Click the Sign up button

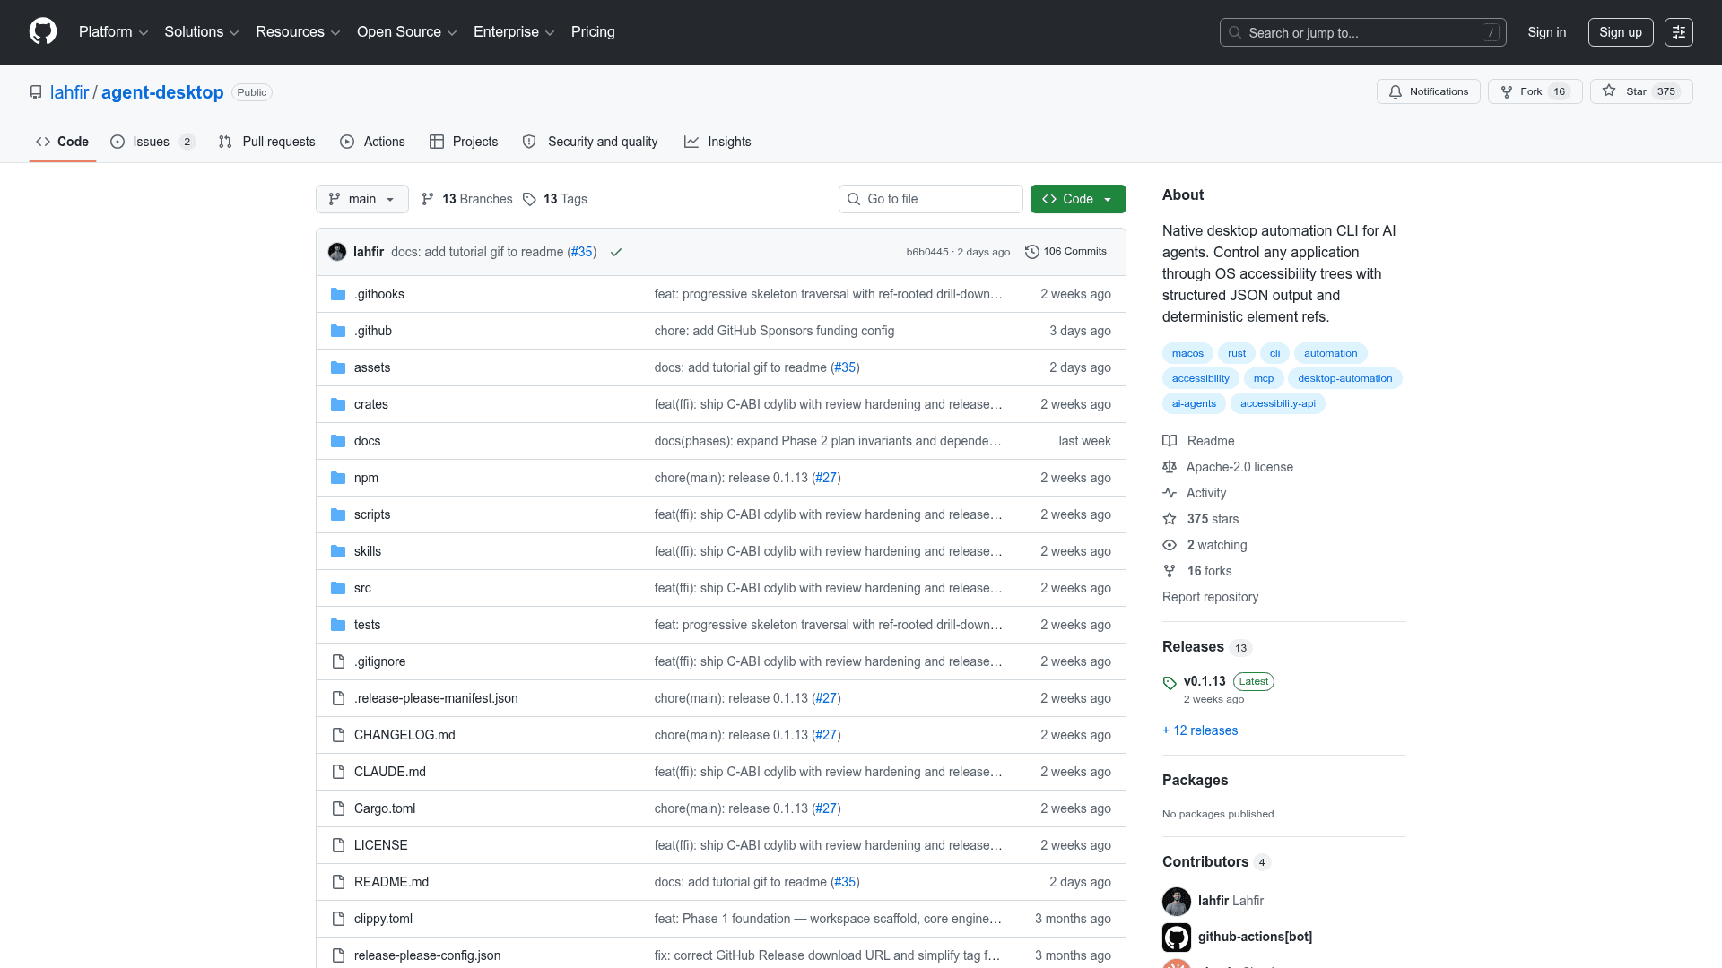point(1621,32)
